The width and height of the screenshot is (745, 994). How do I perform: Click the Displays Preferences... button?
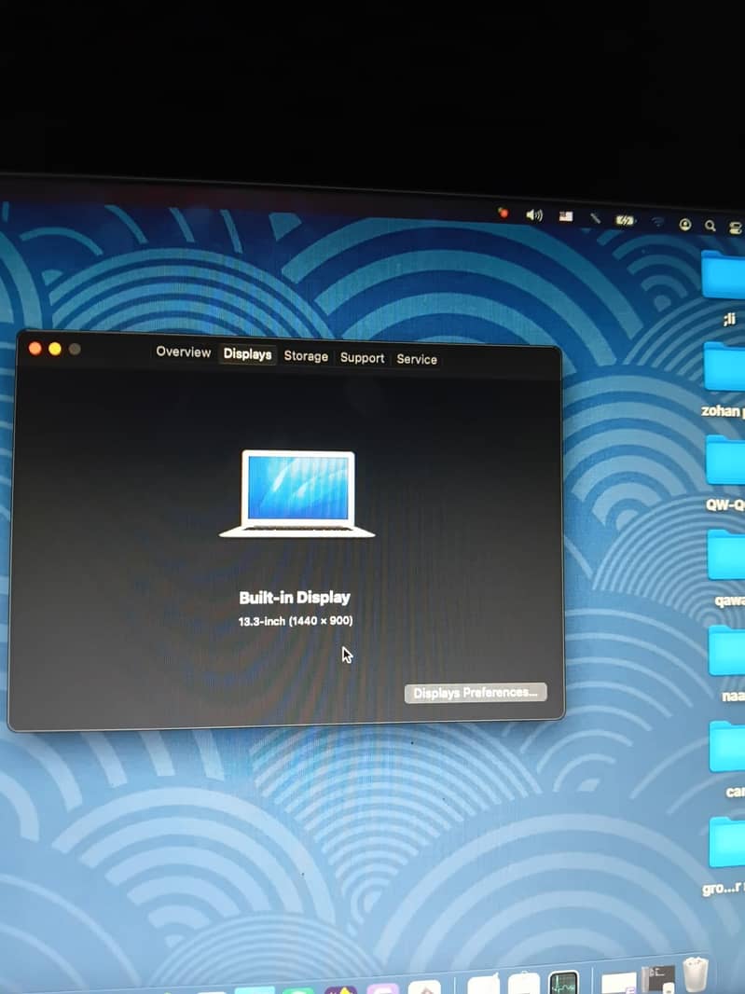pos(476,693)
